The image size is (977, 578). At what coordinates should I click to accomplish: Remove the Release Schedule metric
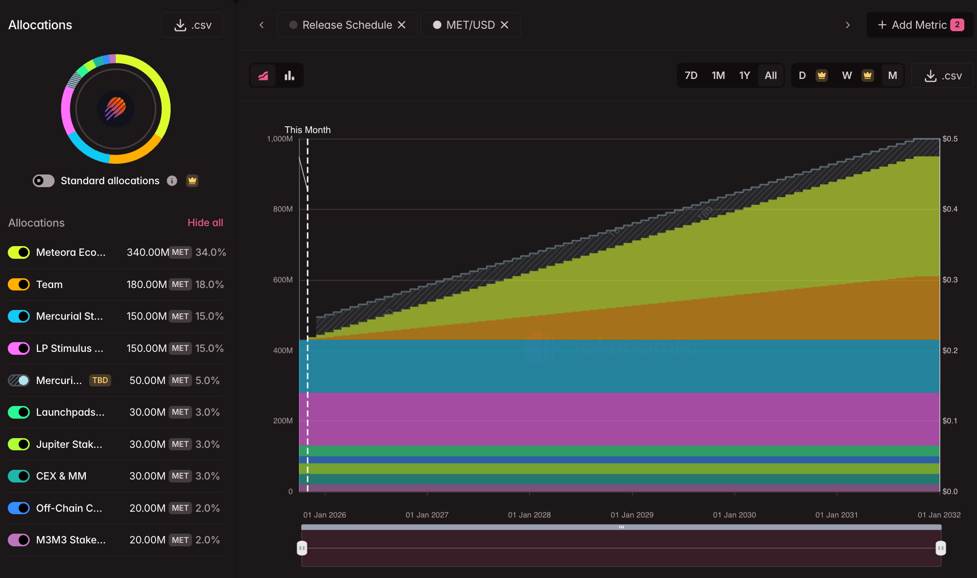pos(402,25)
